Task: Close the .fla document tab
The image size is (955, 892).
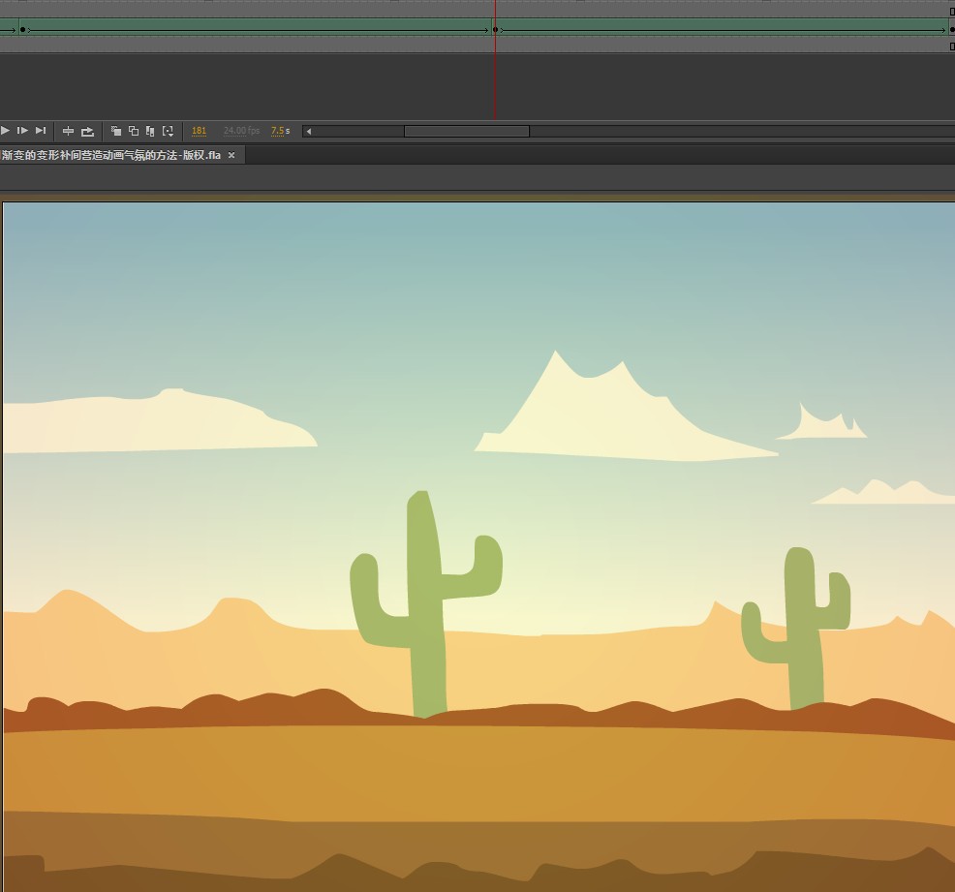Action: point(231,155)
